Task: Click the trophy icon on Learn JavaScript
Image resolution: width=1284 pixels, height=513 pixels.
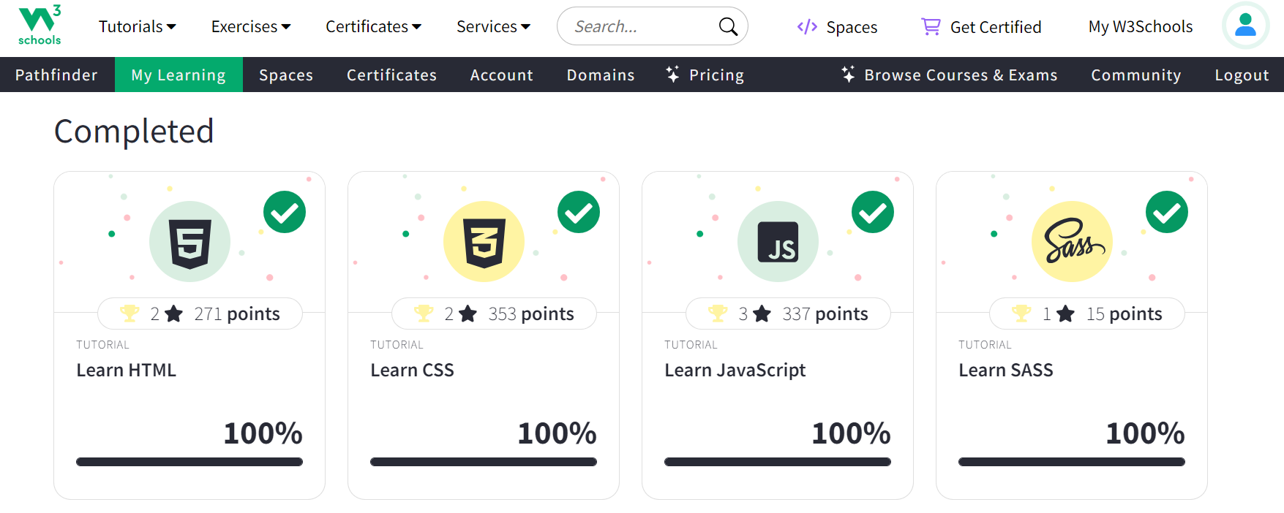Action: coord(718,313)
